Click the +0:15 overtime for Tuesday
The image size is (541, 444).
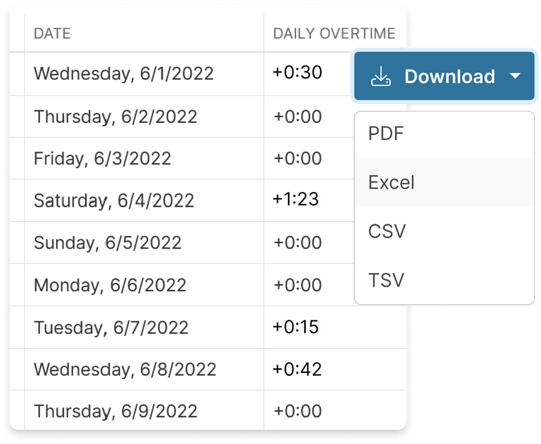click(296, 326)
